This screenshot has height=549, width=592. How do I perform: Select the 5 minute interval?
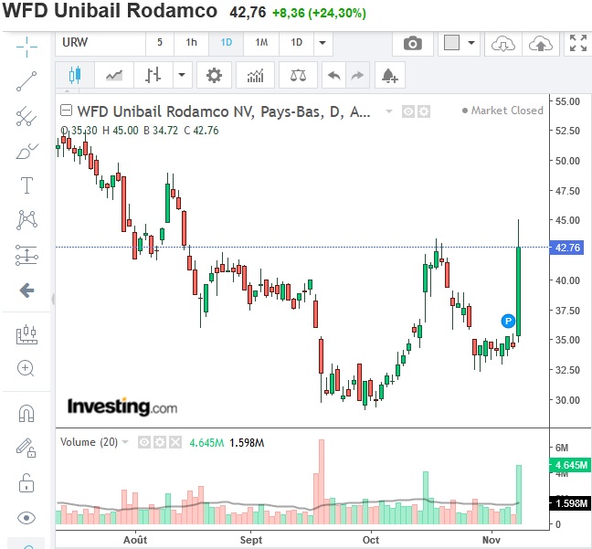(x=160, y=43)
